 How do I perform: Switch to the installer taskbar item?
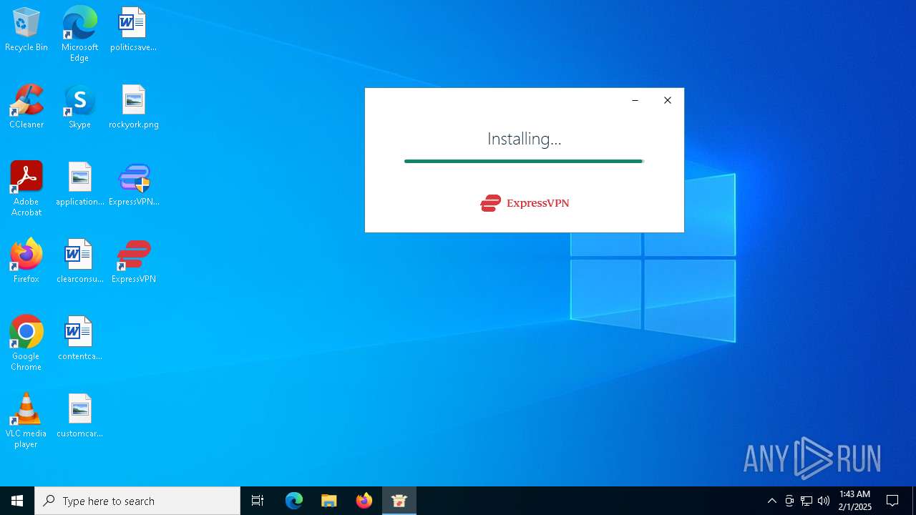(x=399, y=501)
